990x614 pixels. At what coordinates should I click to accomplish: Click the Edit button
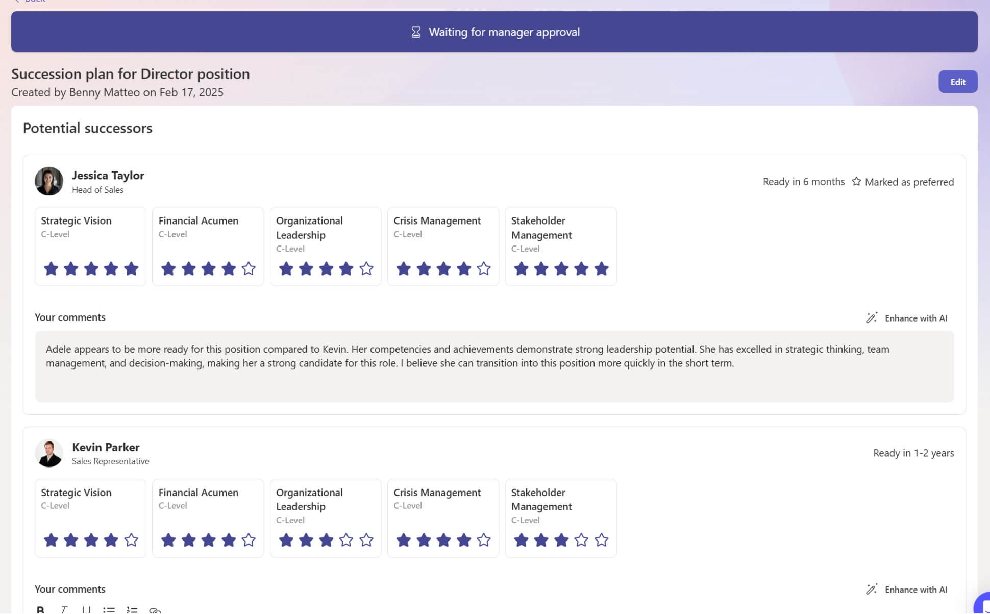[957, 82]
